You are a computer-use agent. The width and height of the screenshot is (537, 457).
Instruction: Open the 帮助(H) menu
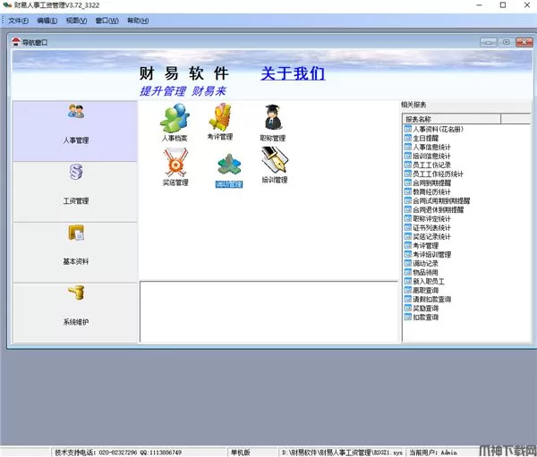pos(138,21)
